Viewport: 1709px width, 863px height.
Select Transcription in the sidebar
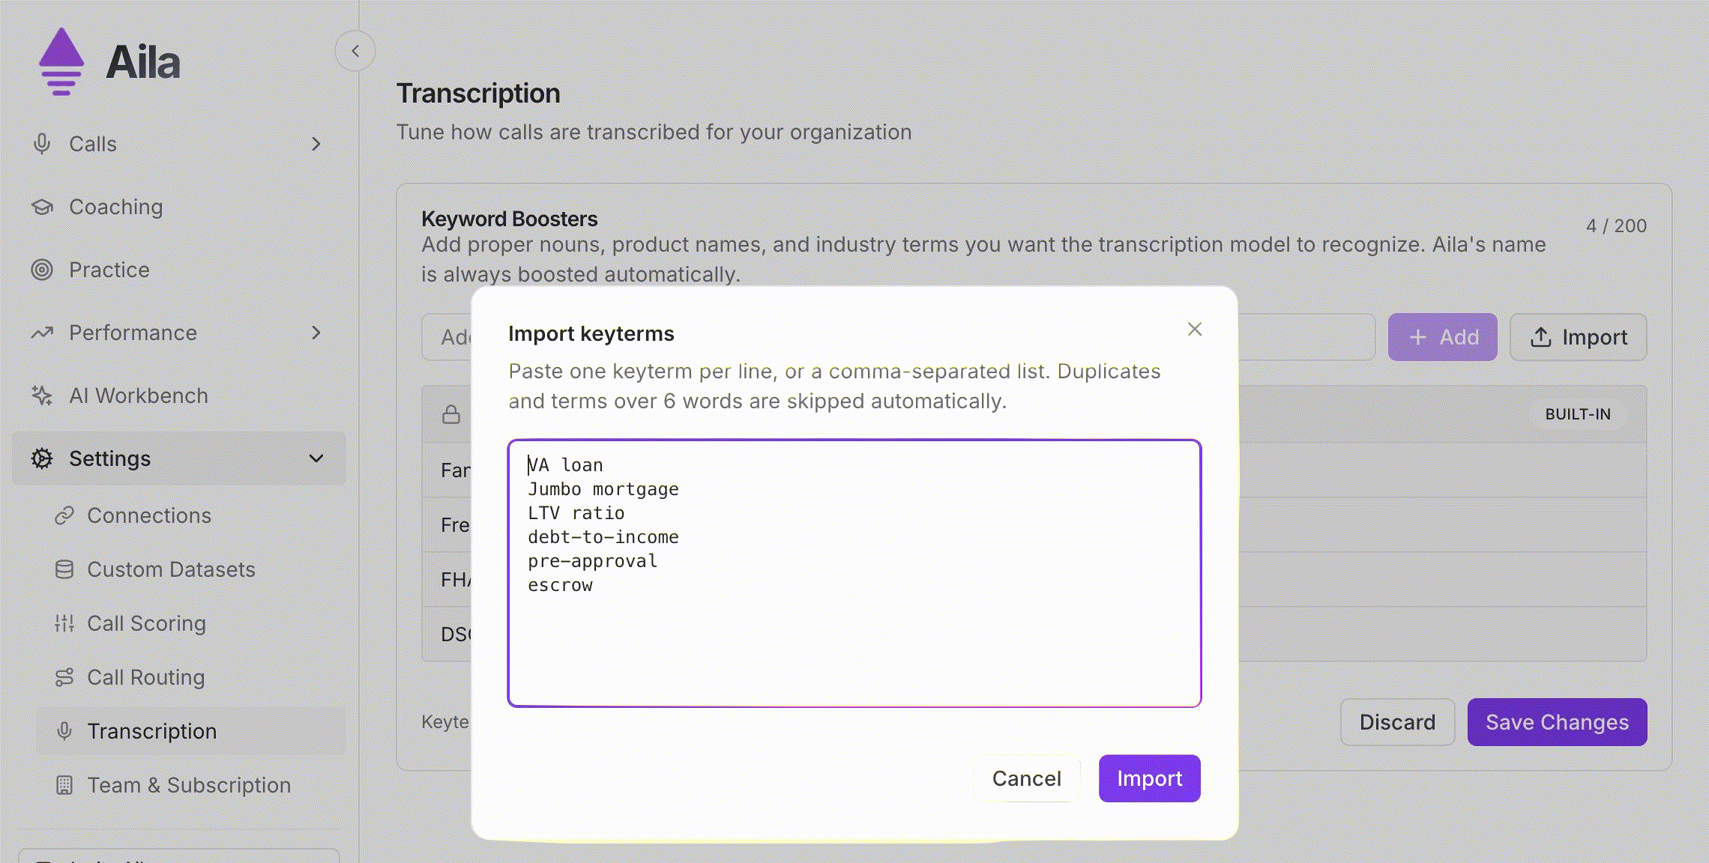(190, 731)
